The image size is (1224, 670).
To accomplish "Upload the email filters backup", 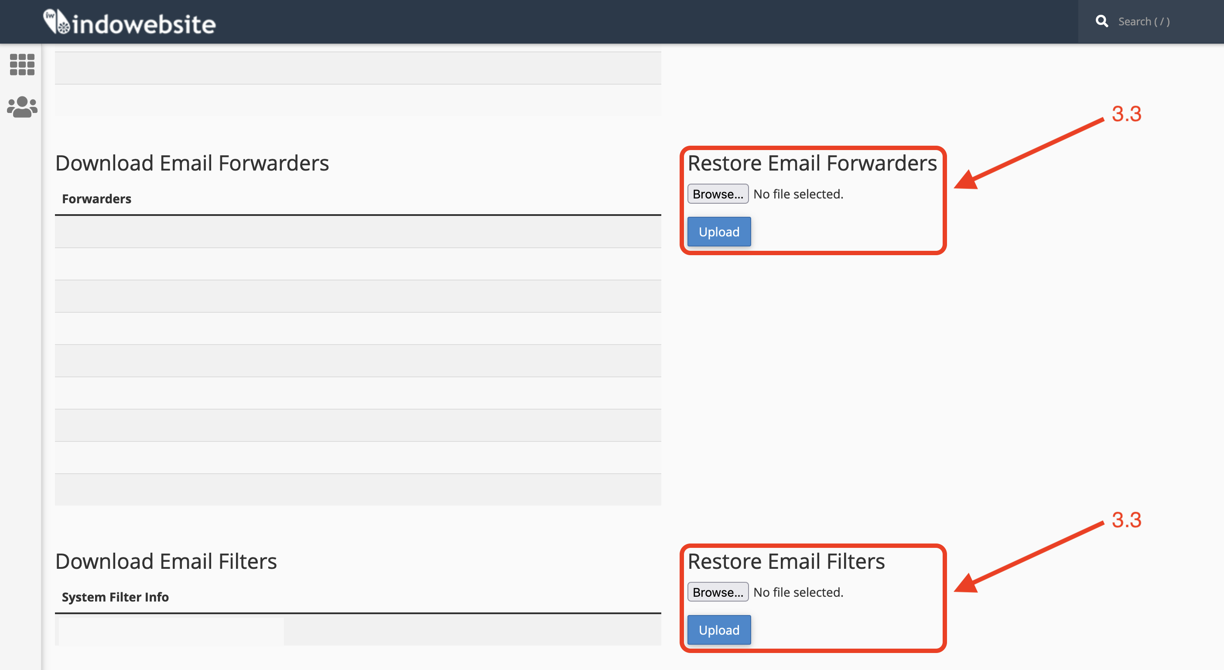I will [x=718, y=630].
